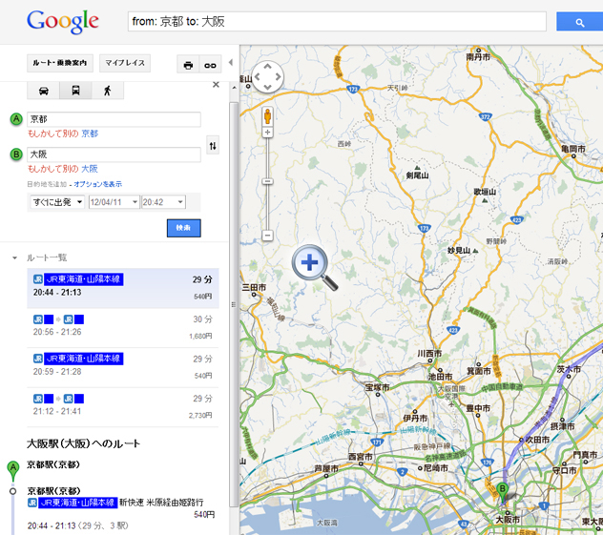Image resolution: width=603 pixels, height=535 pixels.
Task: Click the blue search magnifier button
Action: pyautogui.click(x=579, y=22)
